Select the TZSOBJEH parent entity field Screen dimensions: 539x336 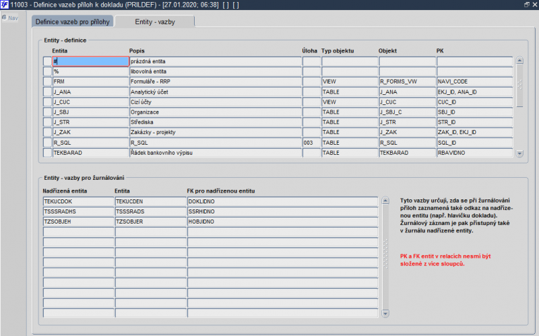click(x=78, y=222)
